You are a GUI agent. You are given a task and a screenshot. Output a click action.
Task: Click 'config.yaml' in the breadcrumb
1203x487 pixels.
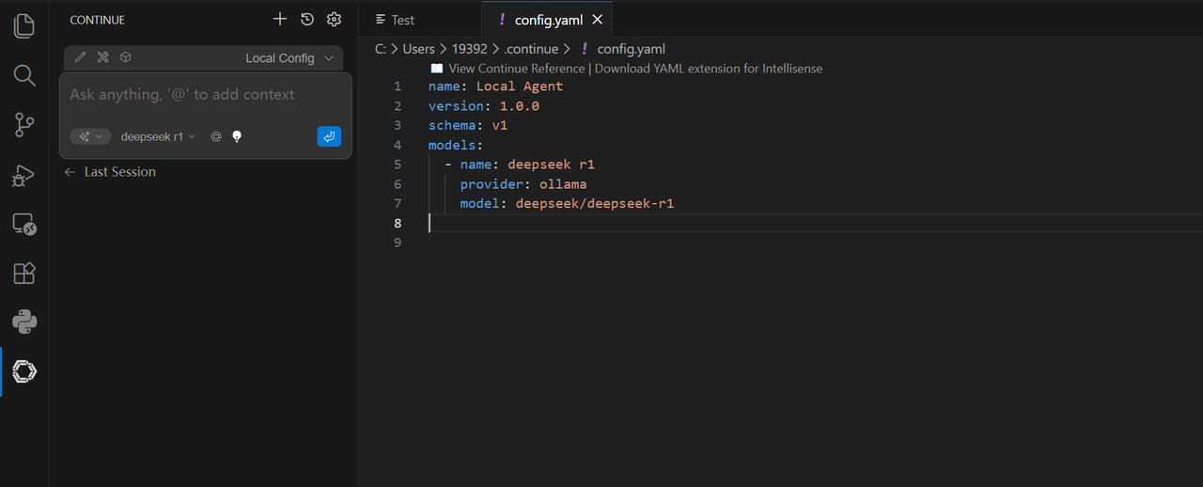tap(632, 49)
